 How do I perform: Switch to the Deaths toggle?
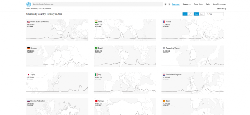[202, 14]
